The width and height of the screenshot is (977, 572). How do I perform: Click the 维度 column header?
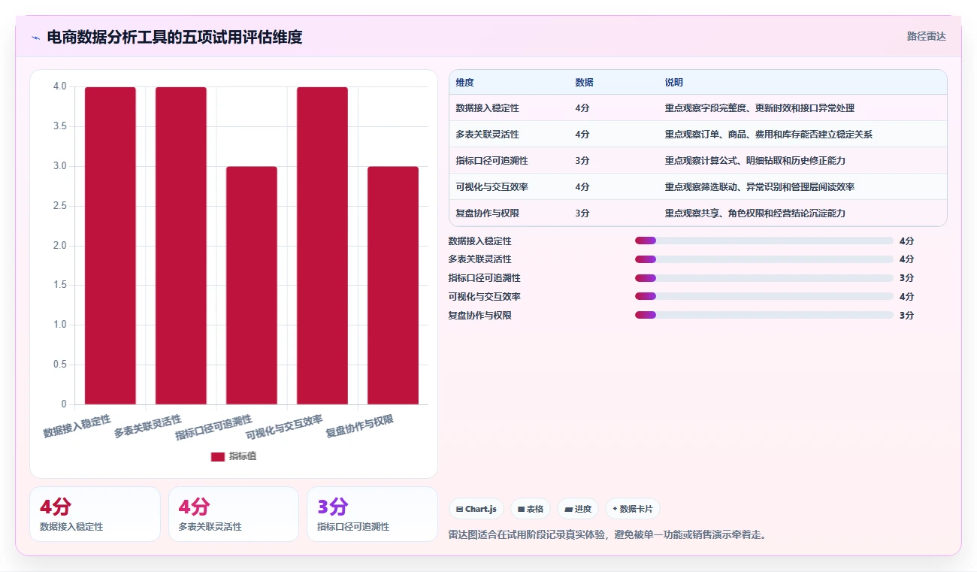point(465,82)
